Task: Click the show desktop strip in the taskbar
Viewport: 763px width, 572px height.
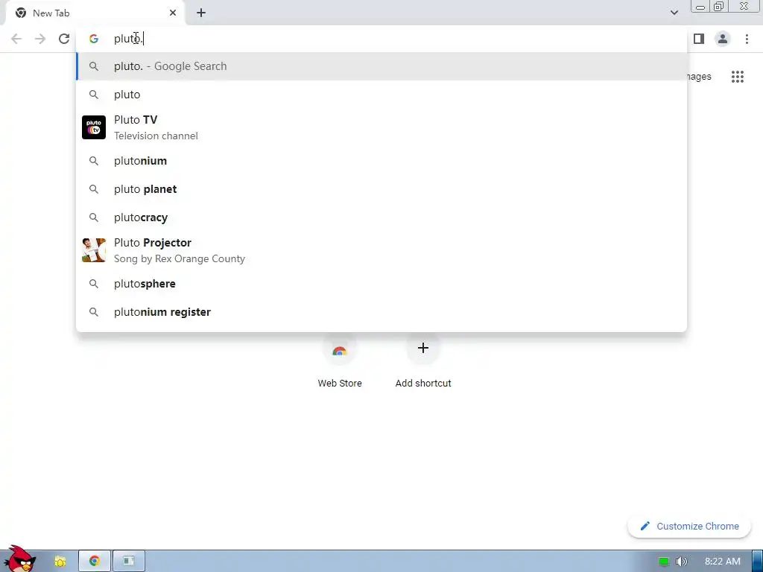Action: point(758,562)
